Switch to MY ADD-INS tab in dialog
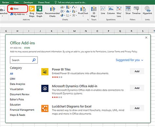The height and width of the screenshot is (127, 155). (16, 48)
